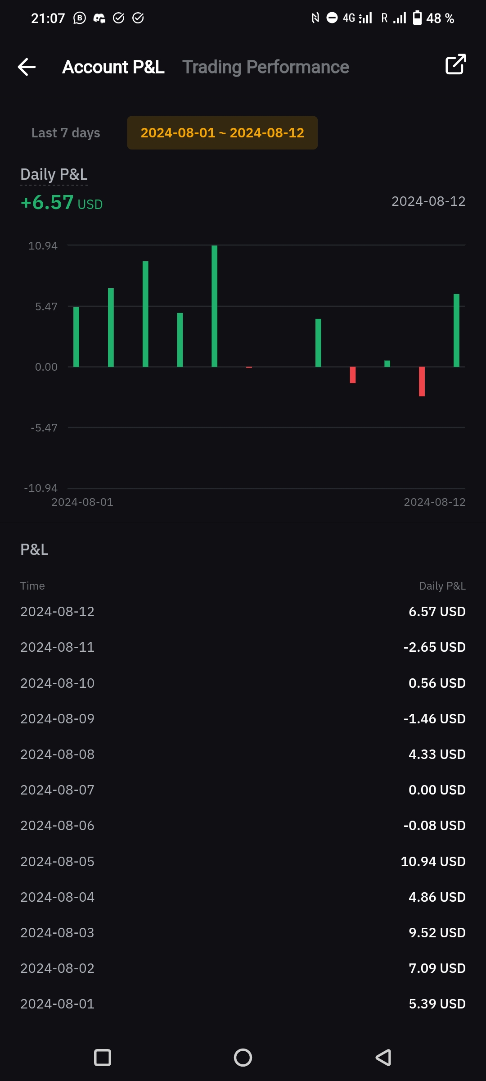Tap the tallest green bar in chart

coord(215,306)
